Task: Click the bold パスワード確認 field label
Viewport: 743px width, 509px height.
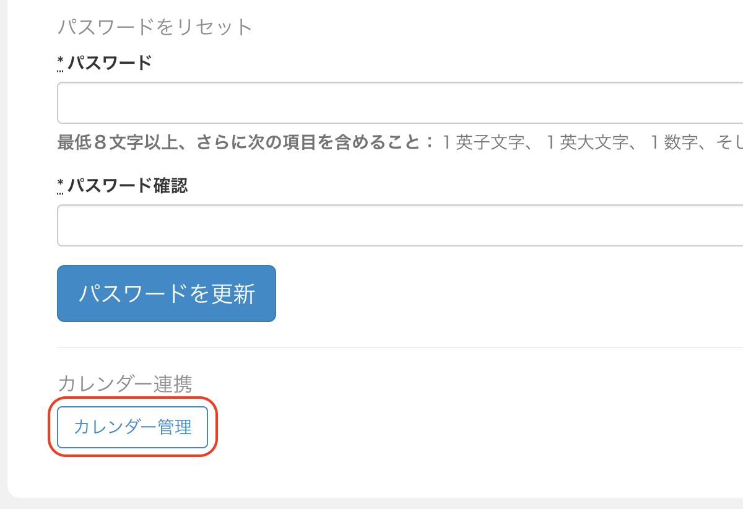Action: click(x=128, y=185)
